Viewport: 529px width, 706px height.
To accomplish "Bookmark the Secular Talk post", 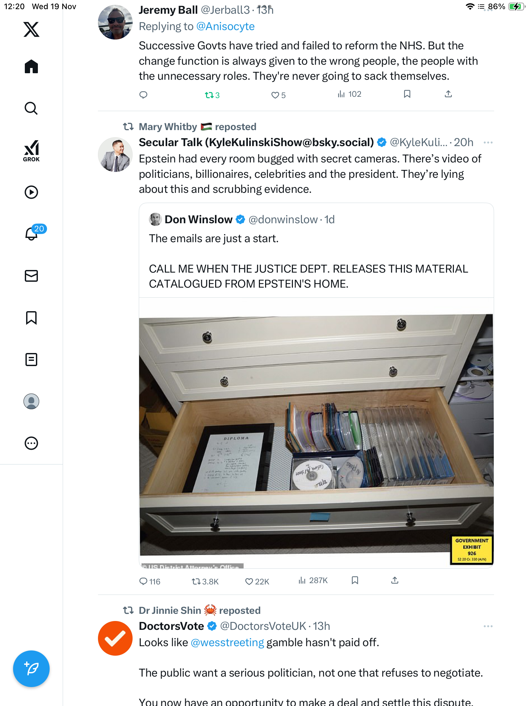I will (x=355, y=580).
